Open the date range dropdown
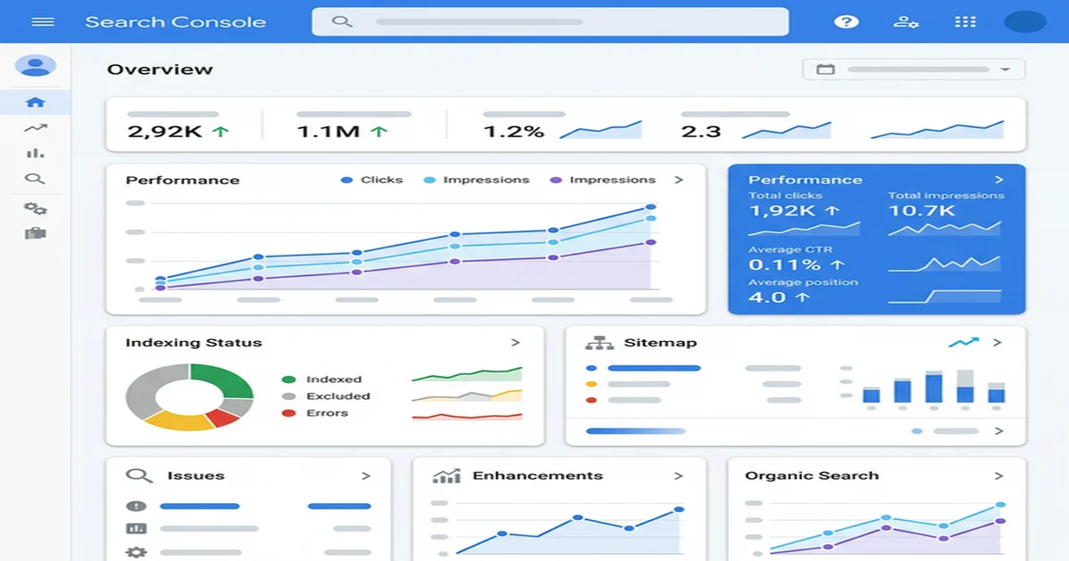Viewport: 1069px width, 561px height. pos(913,69)
